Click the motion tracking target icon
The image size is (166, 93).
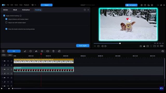pos(42,51)
